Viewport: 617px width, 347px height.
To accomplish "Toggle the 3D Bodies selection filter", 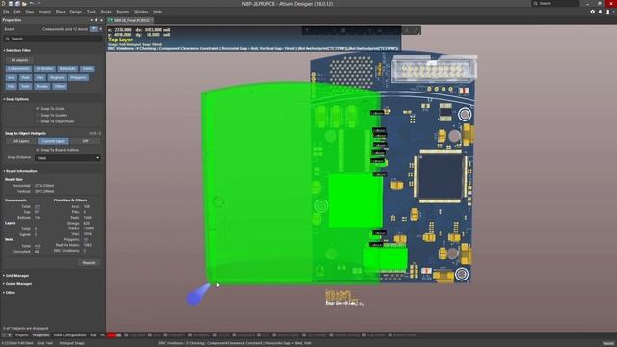I will [44, 68].
